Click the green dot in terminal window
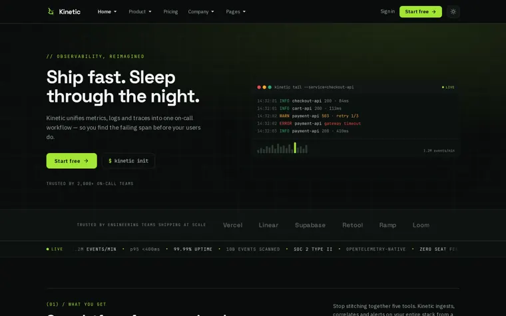Viewport: 506px width, 316px height. (270, 87)
